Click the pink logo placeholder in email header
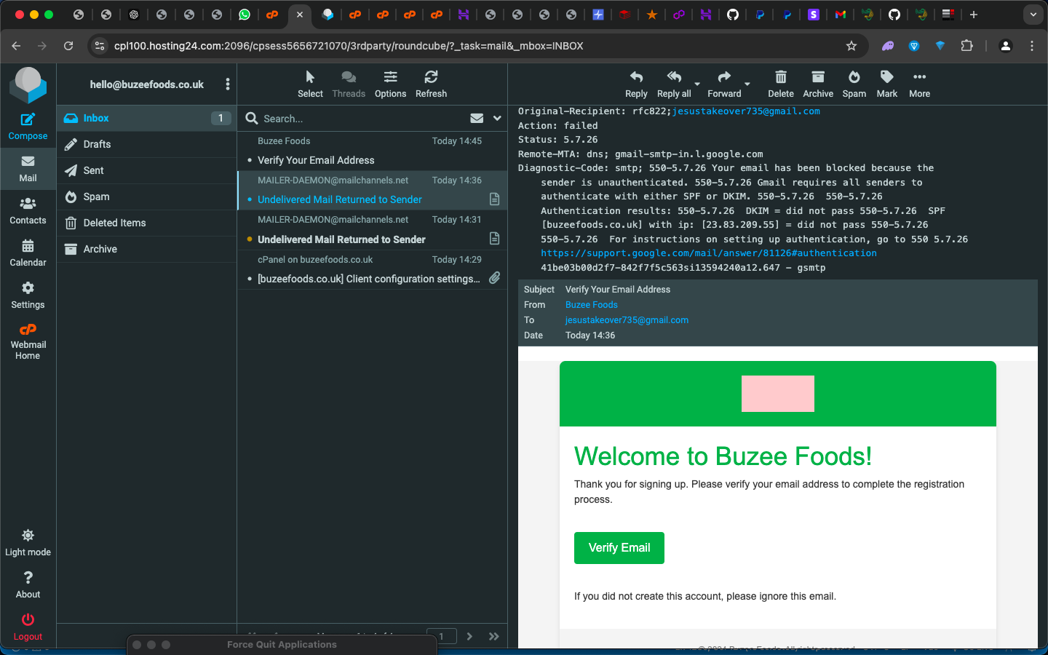The image size is (1048, 655). [777, 394]
